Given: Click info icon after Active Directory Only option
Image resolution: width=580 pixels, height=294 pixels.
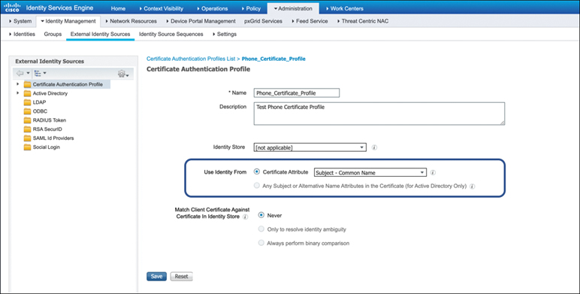Looking at the screenshot, I should point(472,186).
